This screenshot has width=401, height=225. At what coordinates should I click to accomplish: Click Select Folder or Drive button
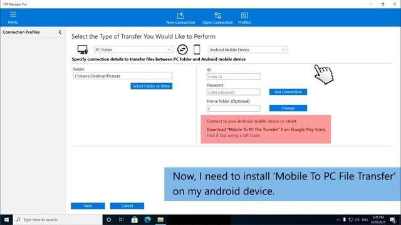(151, 86)
